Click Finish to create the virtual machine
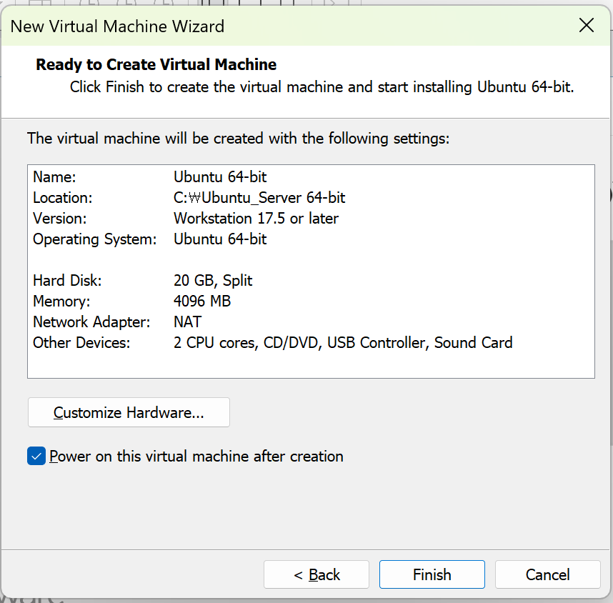The image size is (613, 603). point(432,574)
